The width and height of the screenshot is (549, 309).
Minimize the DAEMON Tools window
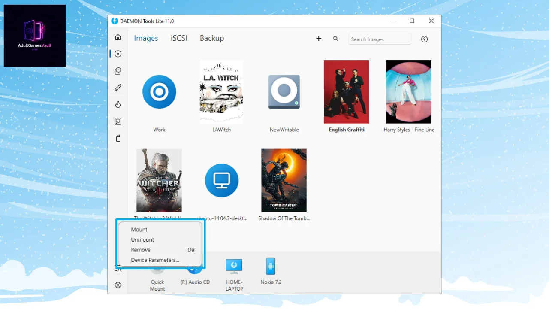392,21
